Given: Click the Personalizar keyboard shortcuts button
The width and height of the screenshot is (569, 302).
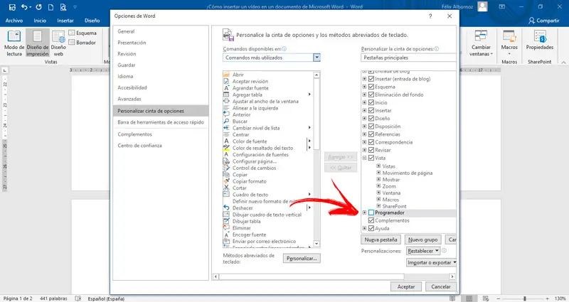Looking at the screenshot, I should (x=302, y=259).
